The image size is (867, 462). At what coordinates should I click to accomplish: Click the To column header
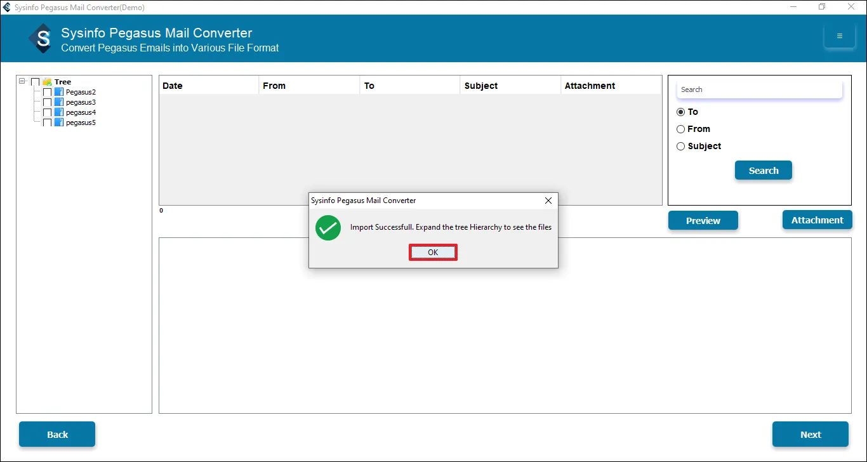click(x=409, y=86)
